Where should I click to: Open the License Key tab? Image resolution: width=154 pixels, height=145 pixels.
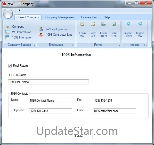click(89, 17)
